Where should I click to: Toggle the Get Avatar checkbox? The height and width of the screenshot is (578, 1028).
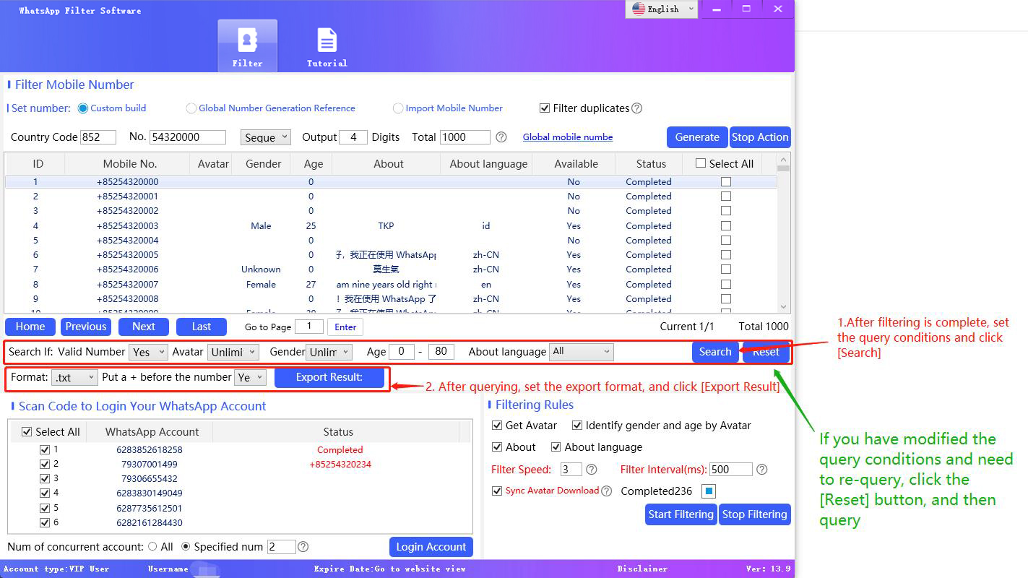[x=497, y=426]
